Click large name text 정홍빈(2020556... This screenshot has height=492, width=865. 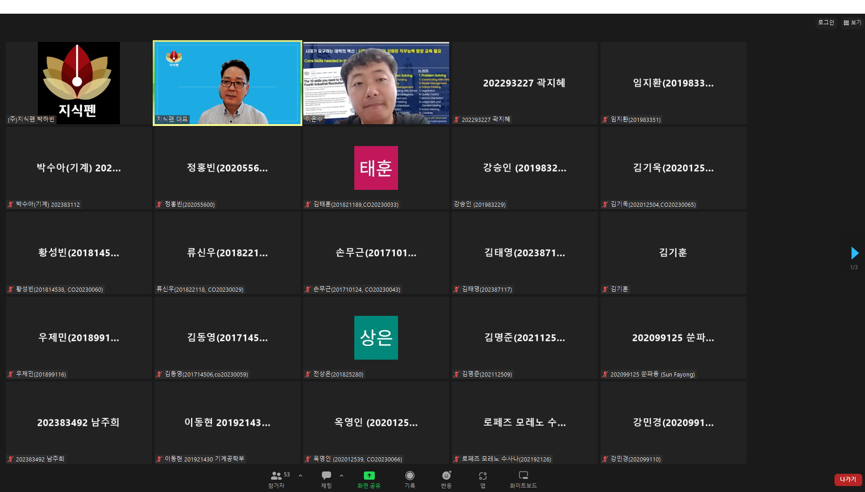[x=228, y=168]
